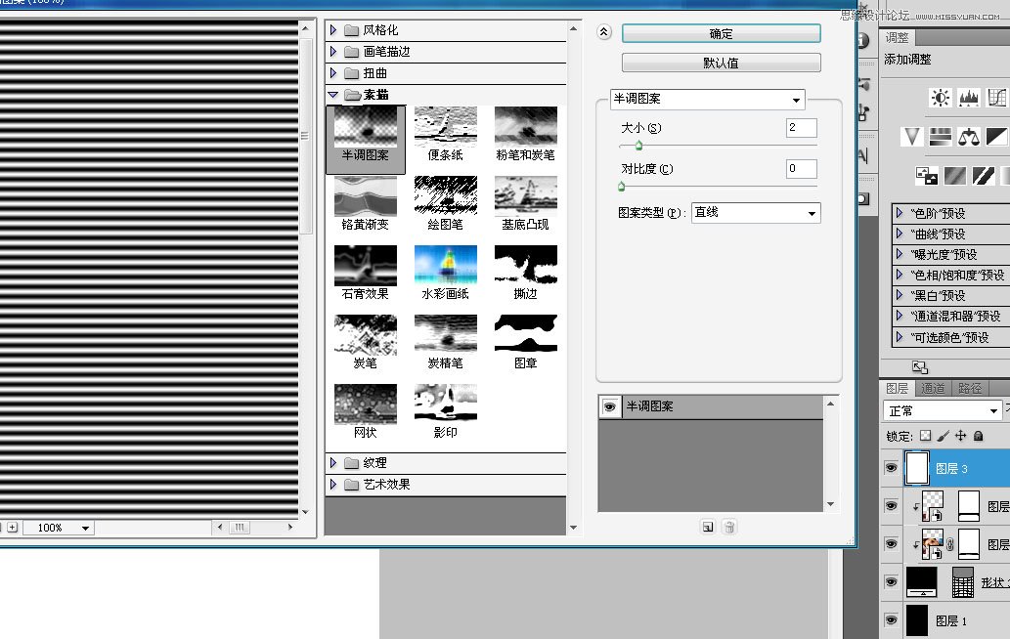
Task: Click the 对比度 value input field
Action: (x=802, y=169)
